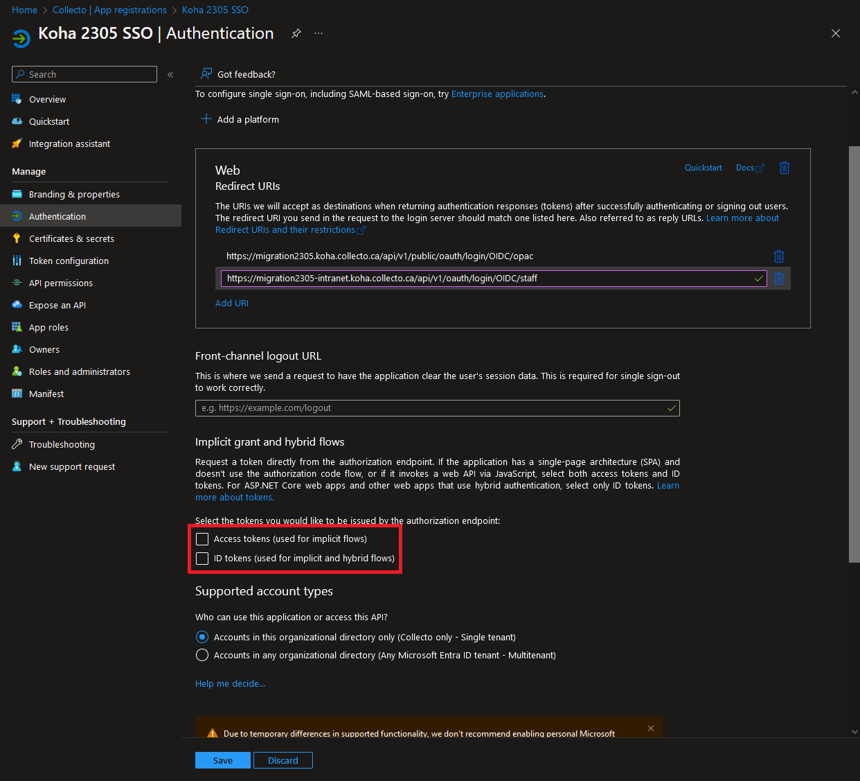860x781 pixels.
Task: Collapse the left navigation menu
Action: pyautogui.click(x=170, y=75)
